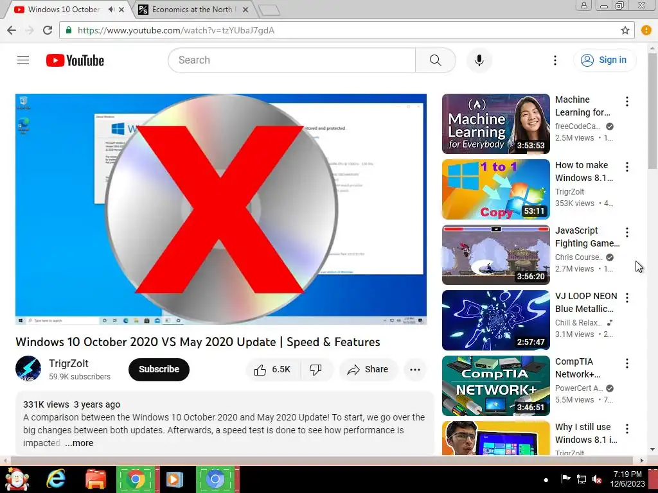Open options menu for How to make Windows 8.1
Screen dimensions: 658x493
coord(627,167)
